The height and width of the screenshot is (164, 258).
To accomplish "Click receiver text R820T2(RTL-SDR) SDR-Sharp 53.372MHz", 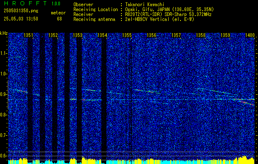I will (168, 14).
